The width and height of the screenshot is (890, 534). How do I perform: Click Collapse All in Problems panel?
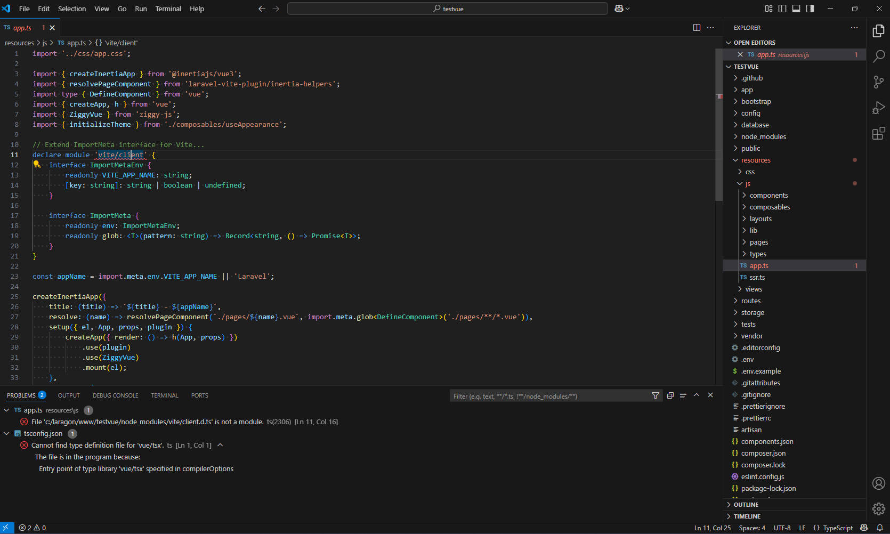click(670, 395)
